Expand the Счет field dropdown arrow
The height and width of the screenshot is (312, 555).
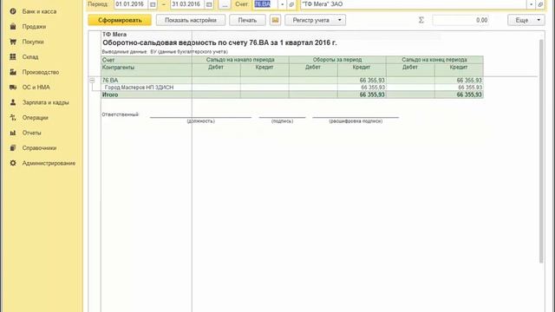pos(283,4)
